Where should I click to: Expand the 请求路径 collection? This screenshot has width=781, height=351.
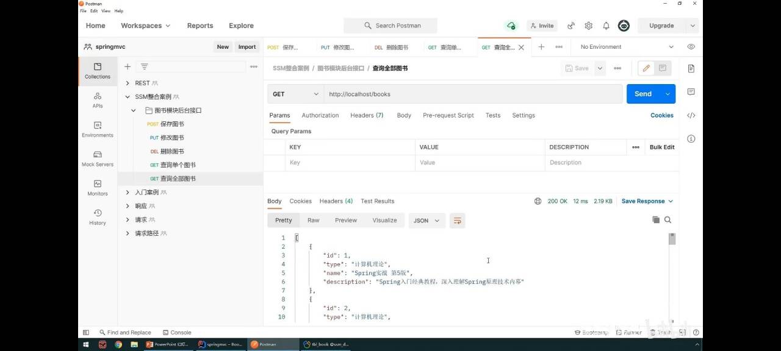click(x=128, y=233)
